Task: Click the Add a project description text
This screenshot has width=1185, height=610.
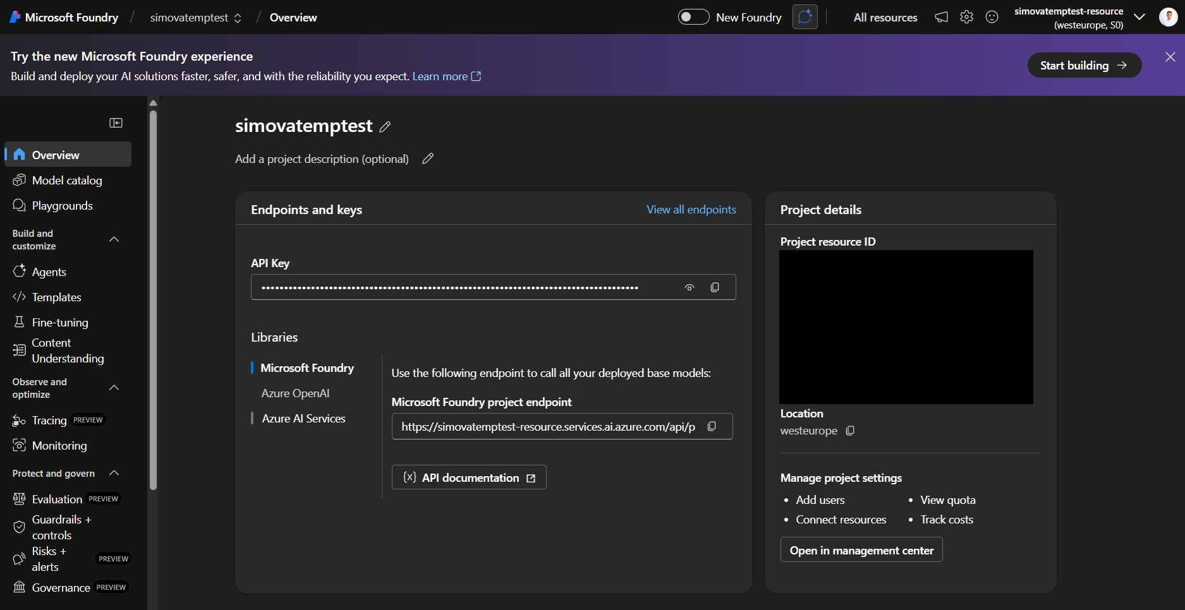Action: coord(322,159)
